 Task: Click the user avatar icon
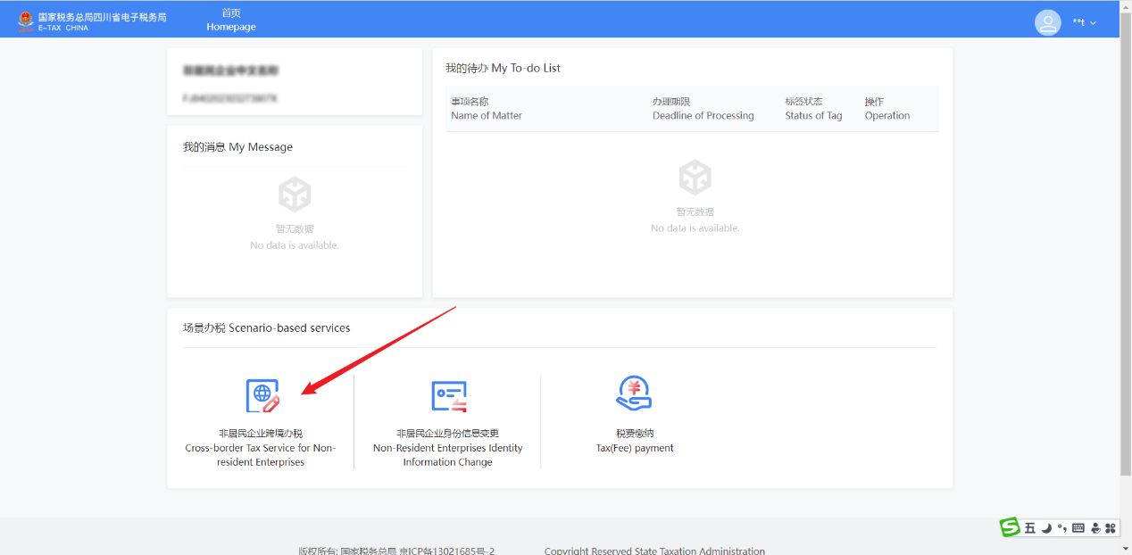(x=1047, y=22)
